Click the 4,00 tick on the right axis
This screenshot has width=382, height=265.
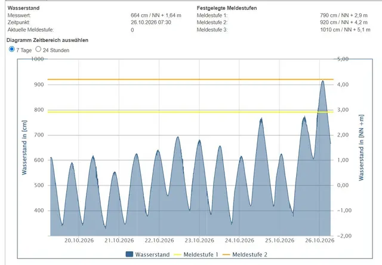point(343,84)
